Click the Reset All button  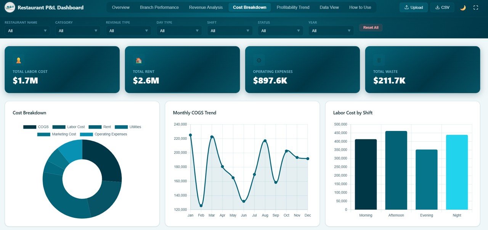coord(370,27)
